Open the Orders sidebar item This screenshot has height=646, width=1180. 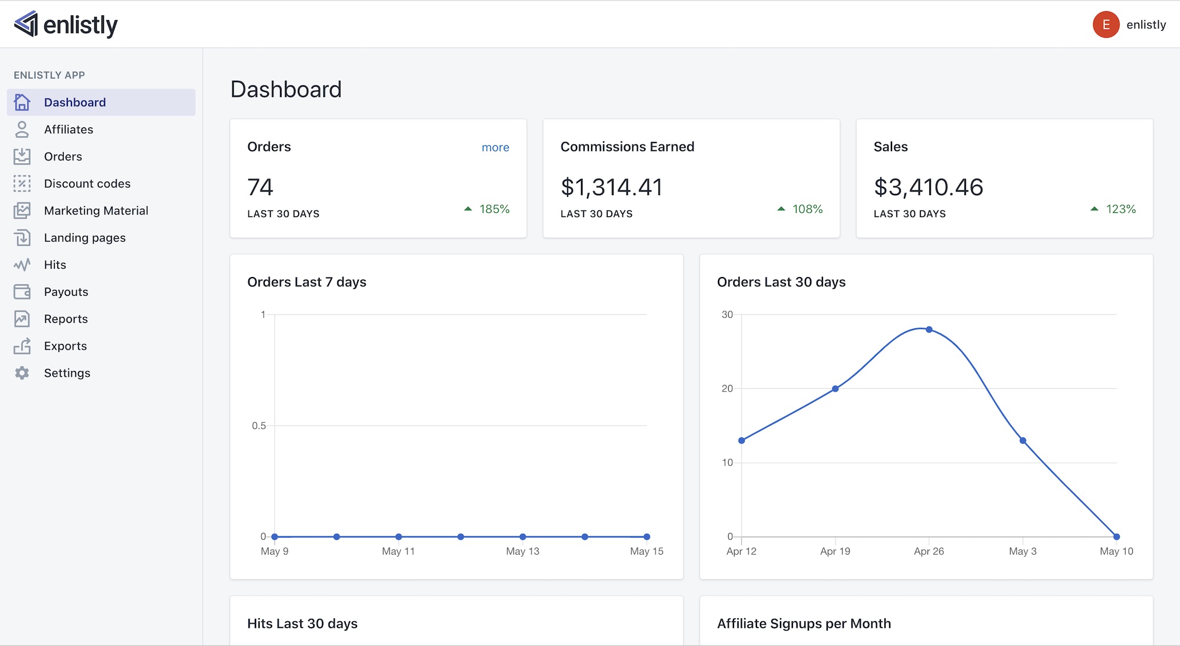tap(101, 156)
